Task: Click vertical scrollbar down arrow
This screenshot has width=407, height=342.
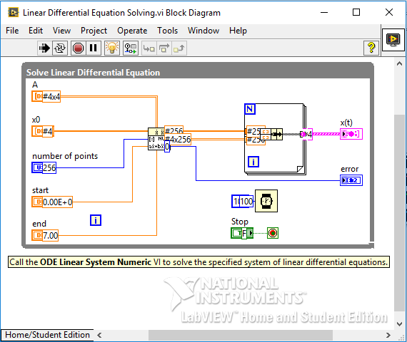Action: coord(399,324)
